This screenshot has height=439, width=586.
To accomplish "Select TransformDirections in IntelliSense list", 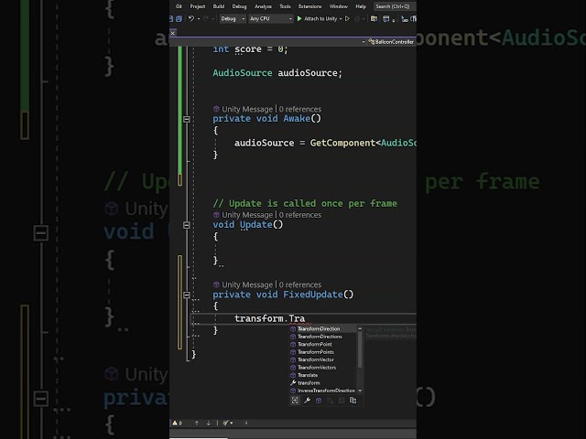I will [x=323, y=337].
